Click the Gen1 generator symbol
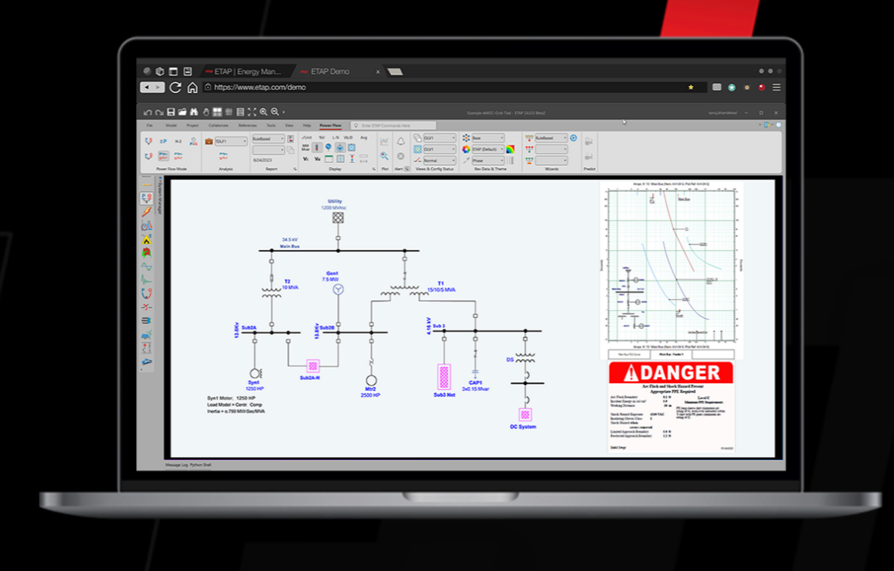The height and width of the screenshot is (571, 894). (338, 289)
